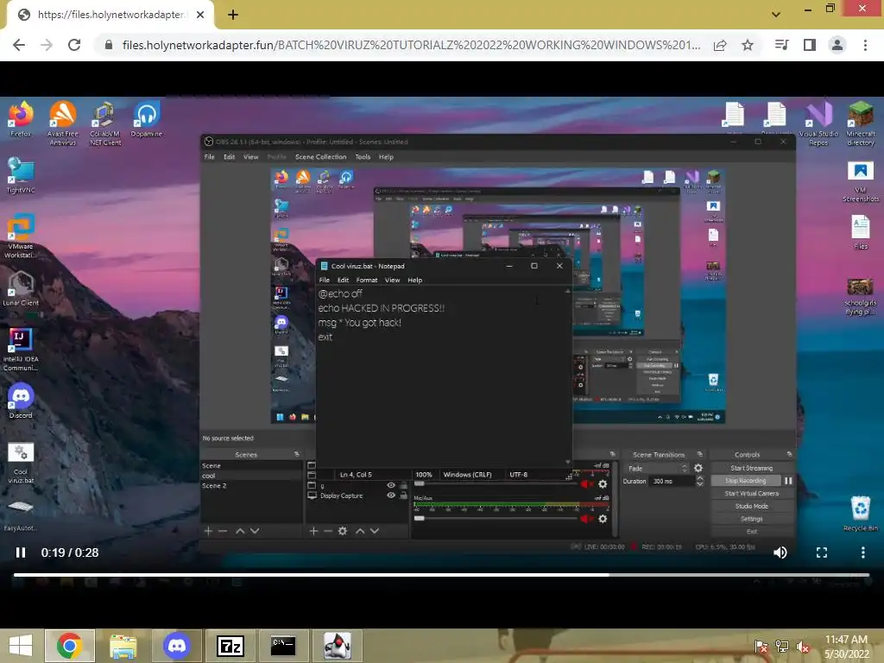The height and width of the screenshot is (663, 884).
Task: Expand the Chrome tab search chevron
Action: point(776,14)
